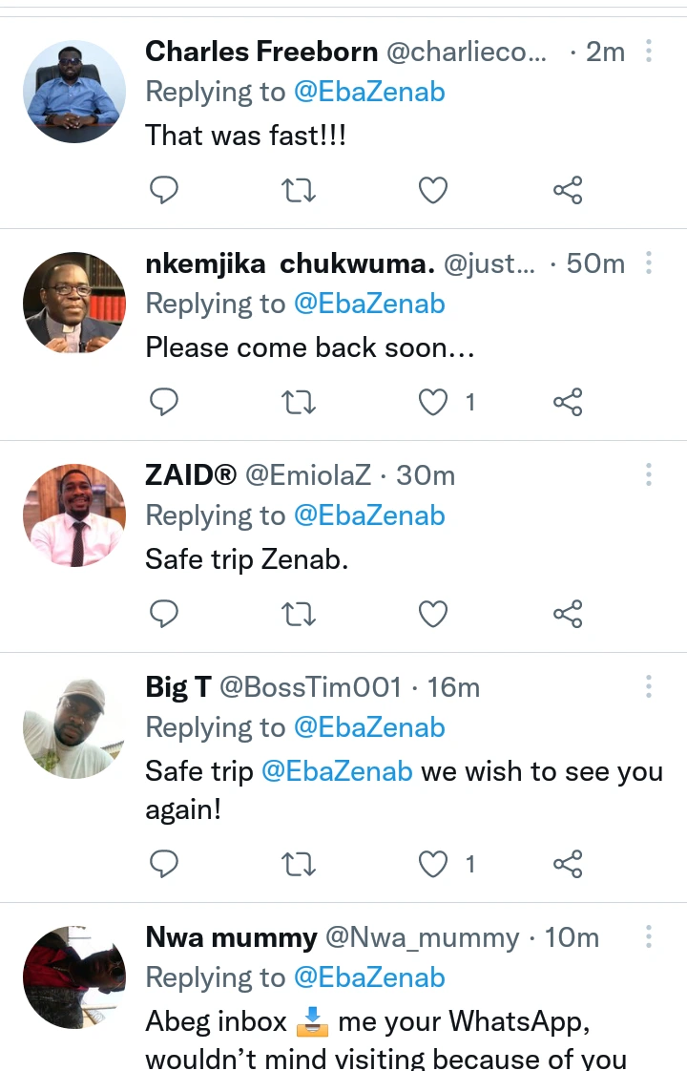Like ZAID's "Safe trip Zenab" tweet
The width and height of the screenshot is (687, 1071).
click(433, 615)
